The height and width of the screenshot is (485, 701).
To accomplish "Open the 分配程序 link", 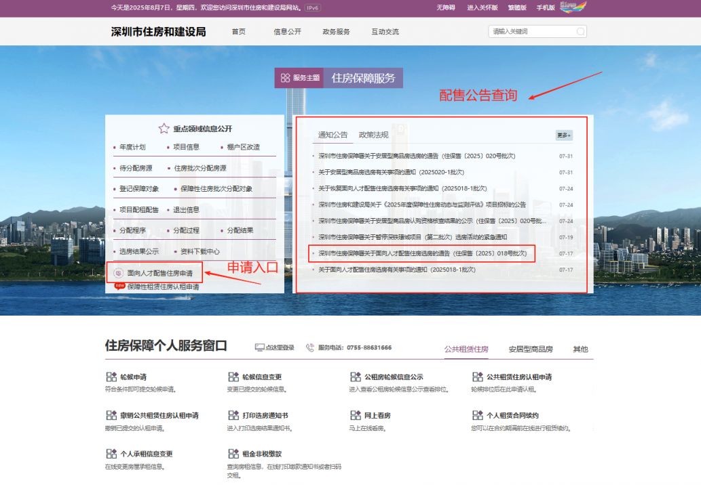I will [132, 230].
